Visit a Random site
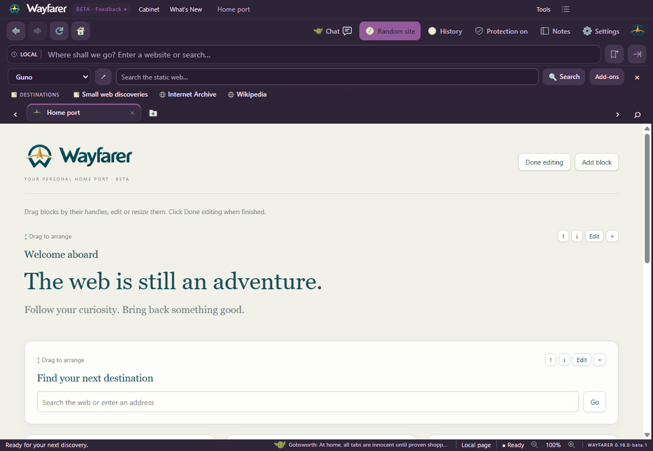653x451 pixels. 390,31
